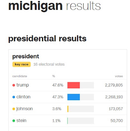Click the green dot beside stein
The width and height of the screenshot is (130, 131).
(14, 121)
